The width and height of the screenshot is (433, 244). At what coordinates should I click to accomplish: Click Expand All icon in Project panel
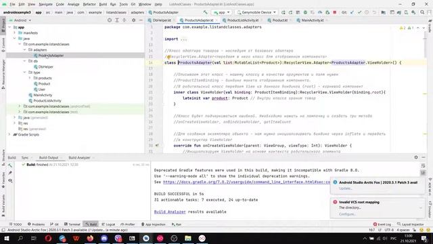[x=117, y=20]
